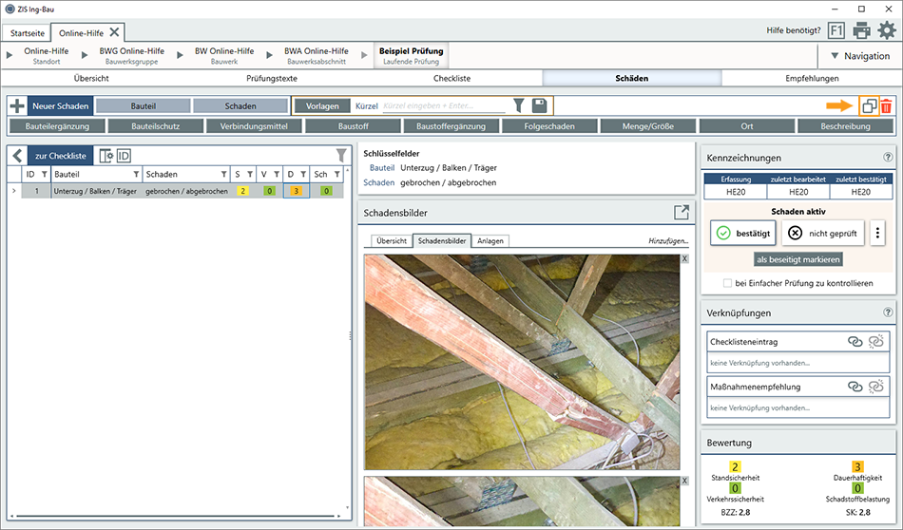Switch to the Checkliste tab

pos(451,78)
